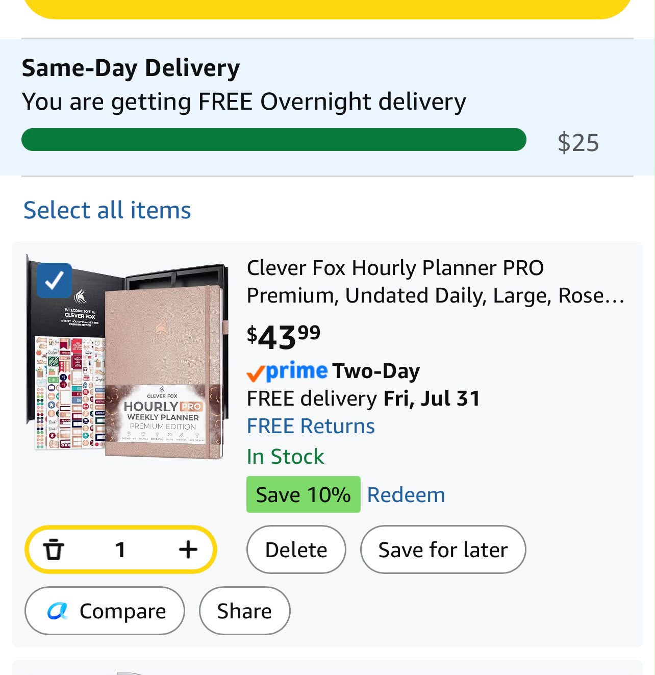The height and width of the screenshot is (675, 655).
Task: Save the planner for later
Action: point(443,549)
